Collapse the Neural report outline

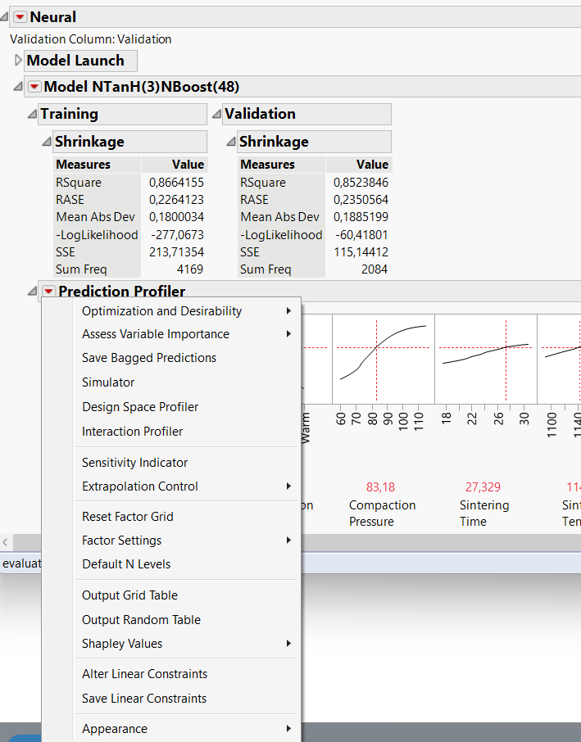[x=4, y=17]
